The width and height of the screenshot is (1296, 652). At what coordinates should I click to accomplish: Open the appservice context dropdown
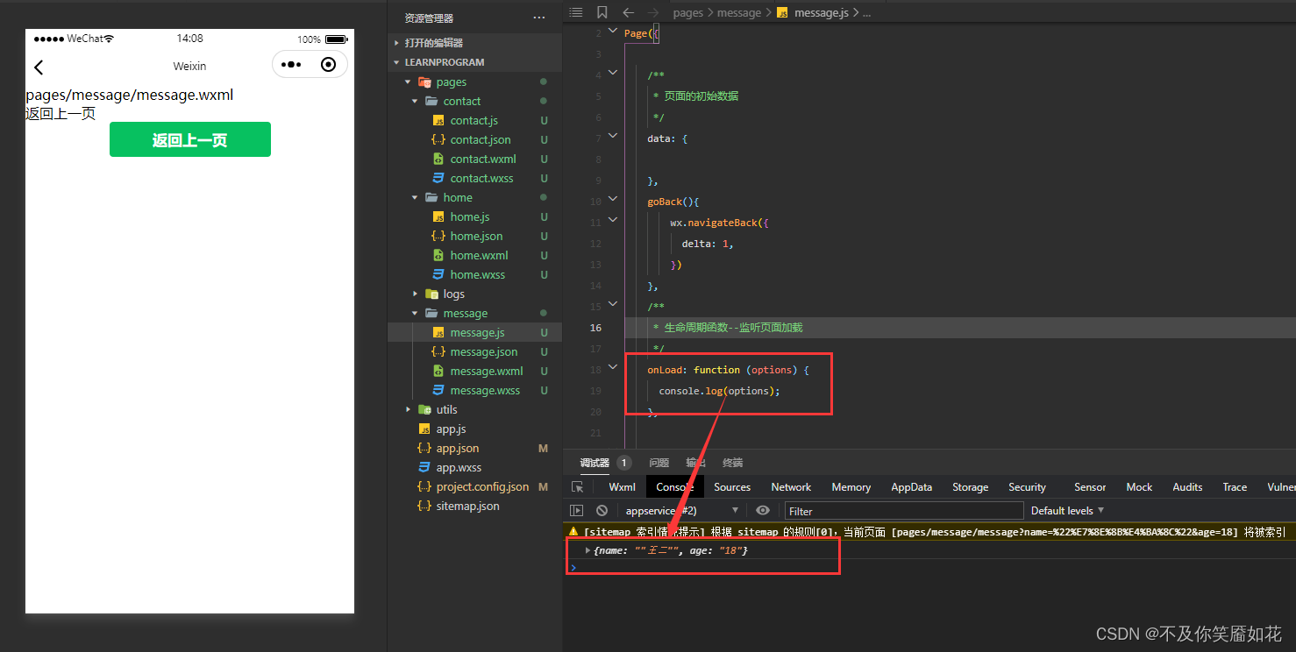tap(681, 511)
